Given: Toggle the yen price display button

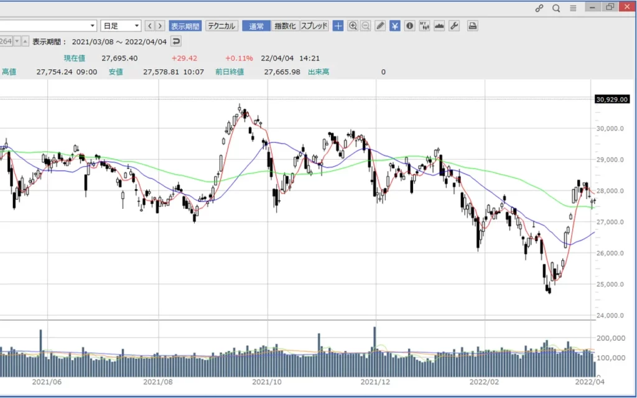Looking at the screenshot, I should click(x=394, y=25).
